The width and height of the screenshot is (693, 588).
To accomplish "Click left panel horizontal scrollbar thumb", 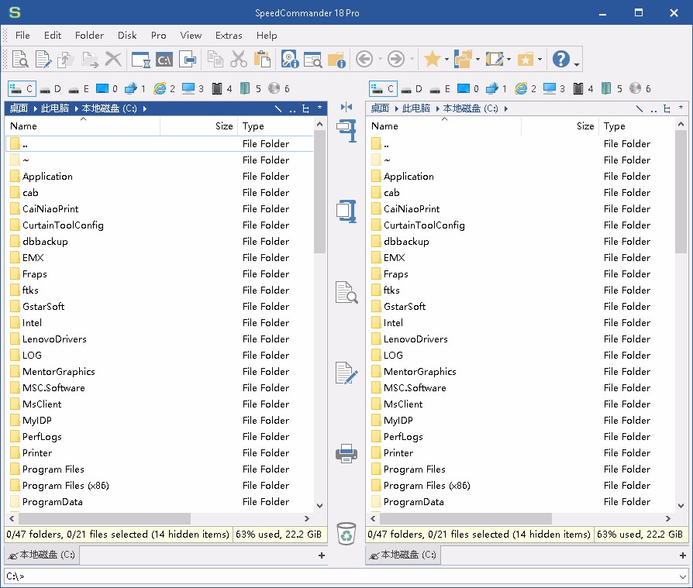I will point(101,518).
